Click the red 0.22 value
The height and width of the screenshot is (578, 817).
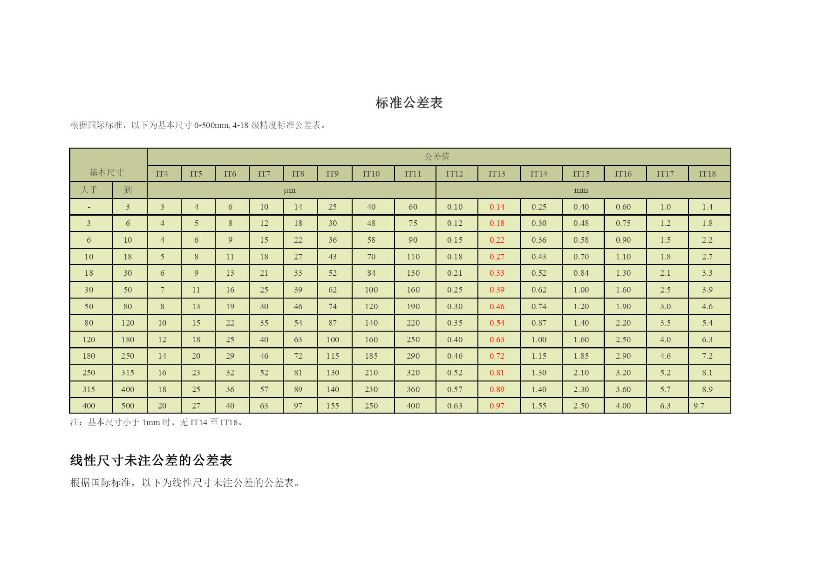coord(497,240)
